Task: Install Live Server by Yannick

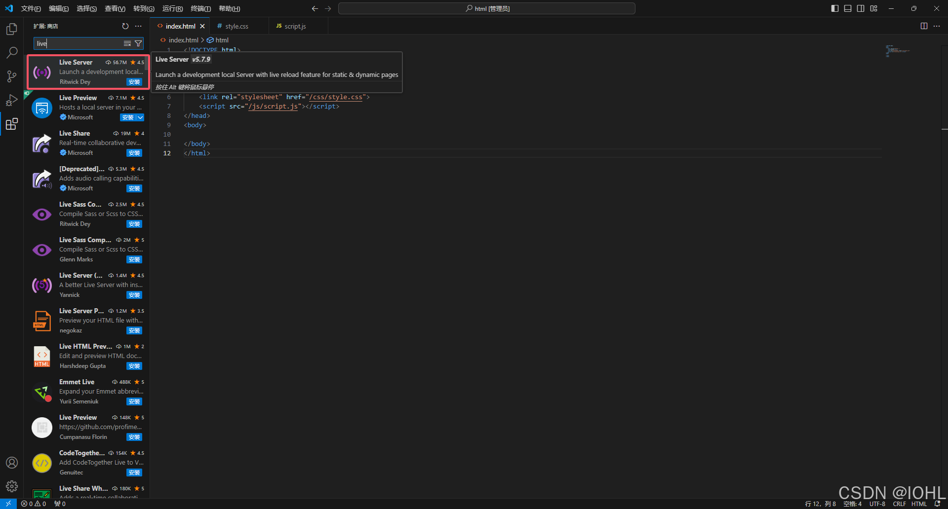Action: [x=134, y=295]
